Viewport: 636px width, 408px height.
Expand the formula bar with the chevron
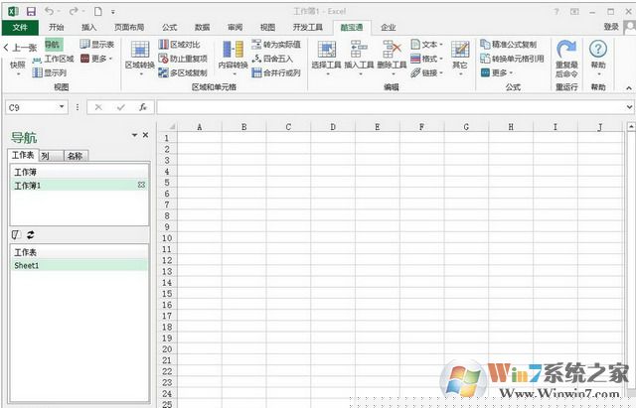point(629,107)
